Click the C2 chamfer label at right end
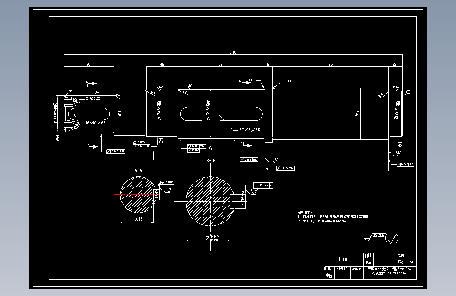 click(408, 92)
